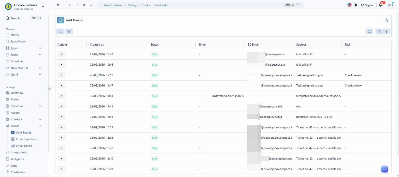Open Support
Image resolution: width=399 pixels, height=177 pixels.
[368, 5]
